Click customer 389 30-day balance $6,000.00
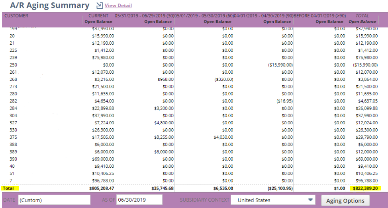 pos(164,152)
